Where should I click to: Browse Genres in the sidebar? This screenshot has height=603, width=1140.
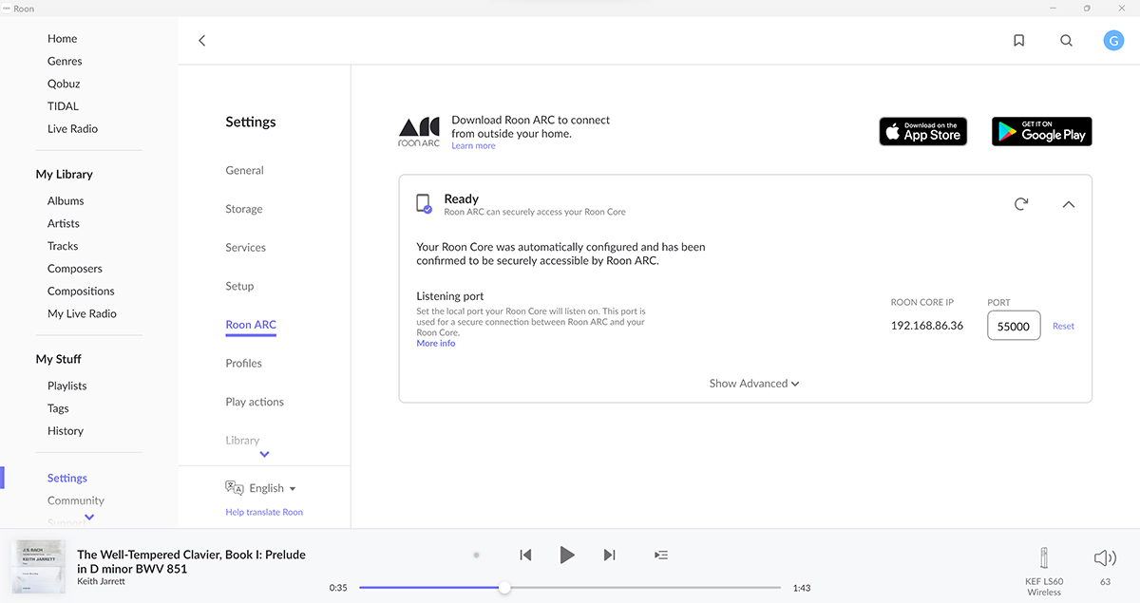(65, 61)
